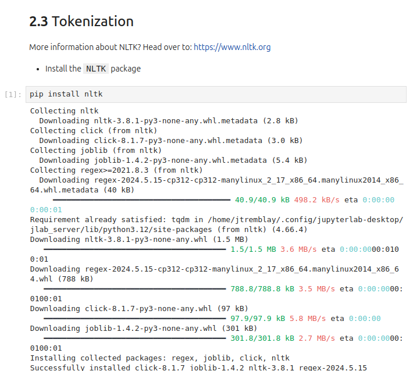
Task: Click the red 498.2 kB/s download speed
Action: [x=316, y=199]
